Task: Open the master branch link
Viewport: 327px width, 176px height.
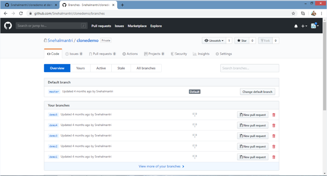Action: coord(54,92)
